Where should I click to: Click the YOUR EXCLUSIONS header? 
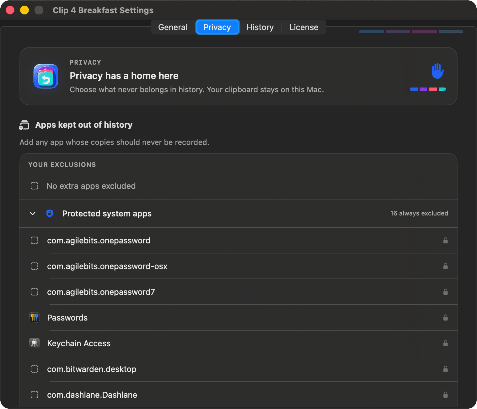tap(62, 165)
